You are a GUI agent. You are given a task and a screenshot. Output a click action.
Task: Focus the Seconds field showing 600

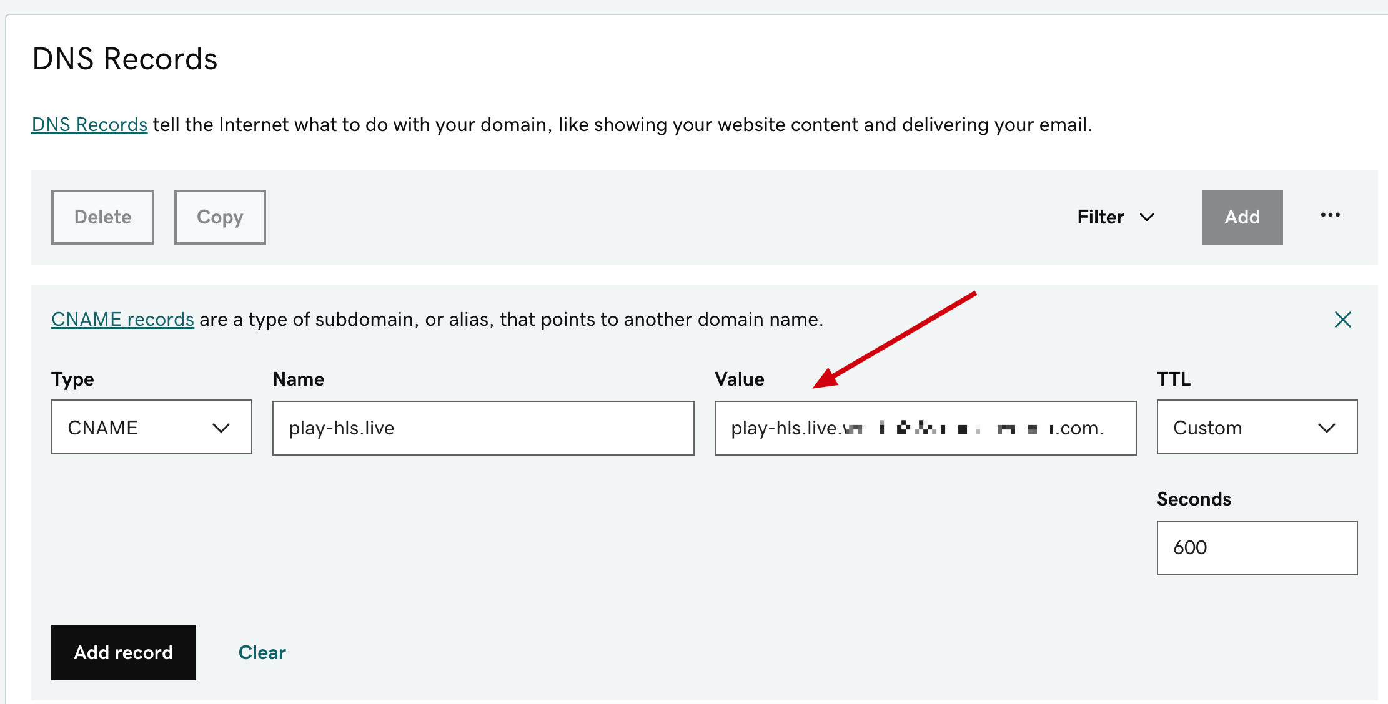1256,547
